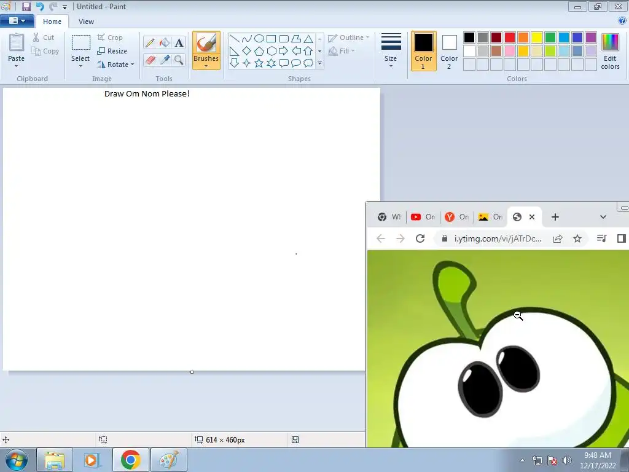
Task: Expand the Brushes dropdown arrow
Action: click(206, 66)
